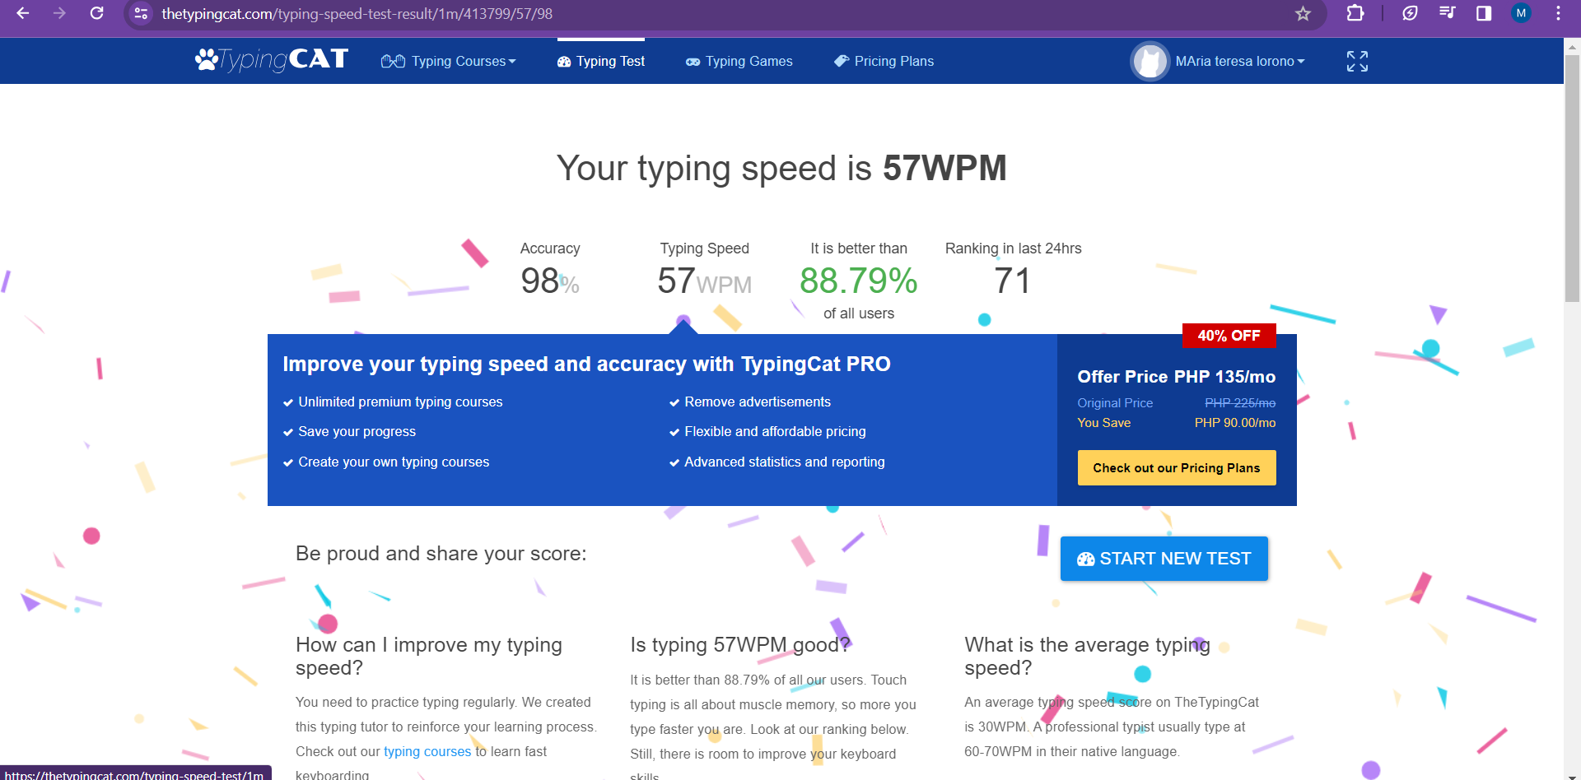The width and height of the screenshot is (1581, 780).
Task: Switch to the Typing Test tab
Action: pyautogui.click(x=600, y=61)
